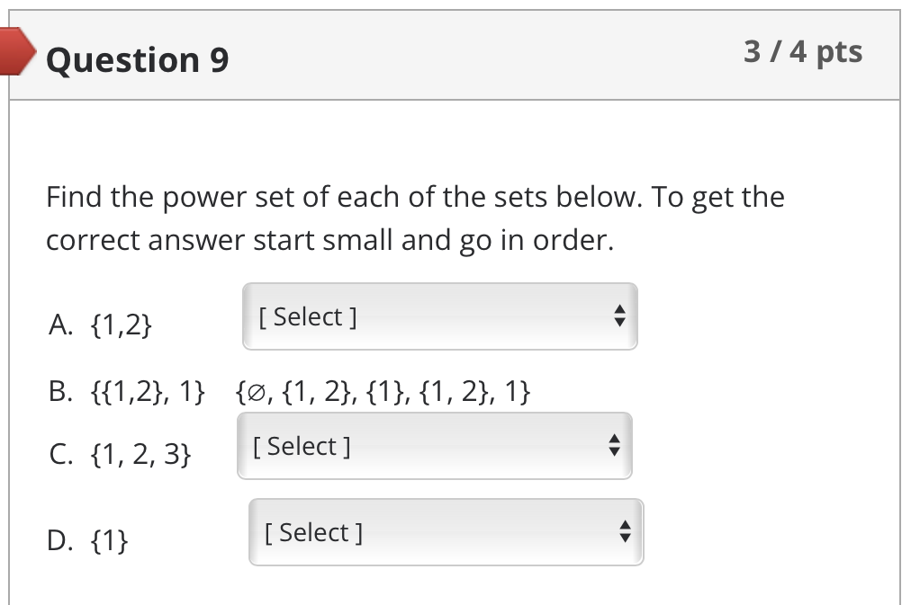Image resolution: width=911 pixels, height=605 pixels.
Task: Click the up-down arrow icon on dropdown A
Action: (621, 316)
